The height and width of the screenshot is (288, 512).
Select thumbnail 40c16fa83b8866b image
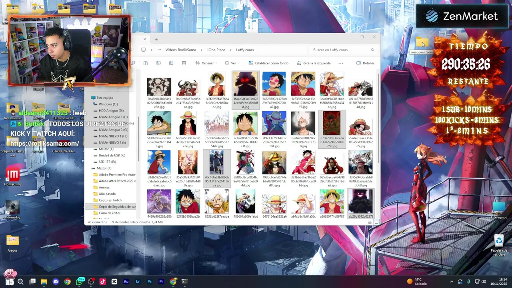[x=217, y=169]
